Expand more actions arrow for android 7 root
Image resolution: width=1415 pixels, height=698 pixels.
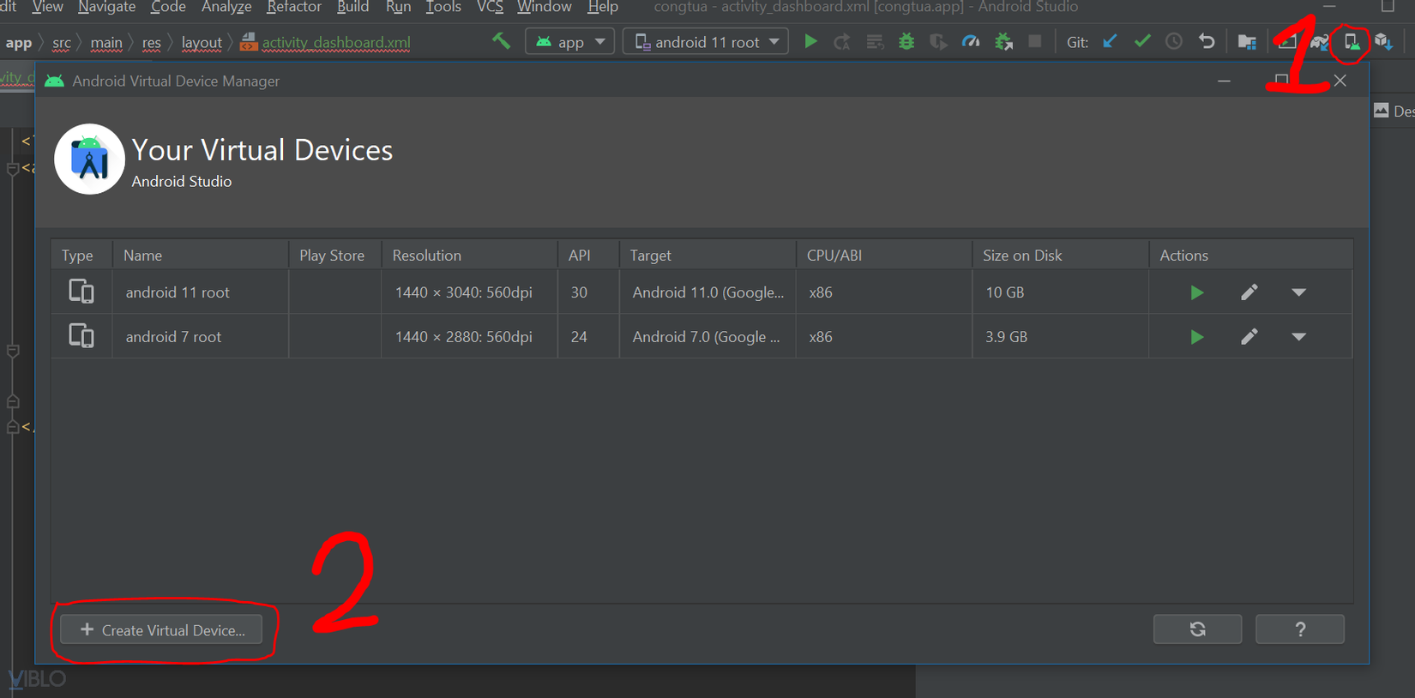point(1299,337)
